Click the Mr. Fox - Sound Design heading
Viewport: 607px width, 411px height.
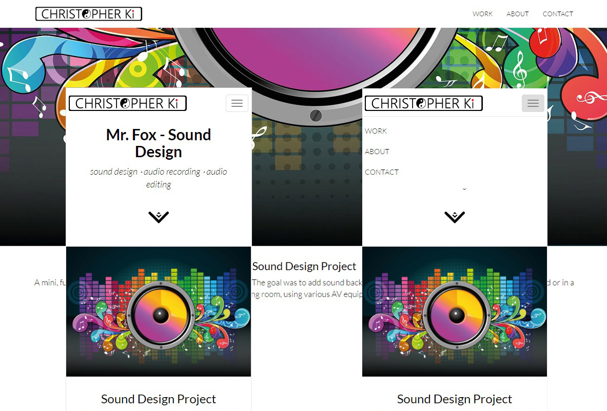coord(159,143)
